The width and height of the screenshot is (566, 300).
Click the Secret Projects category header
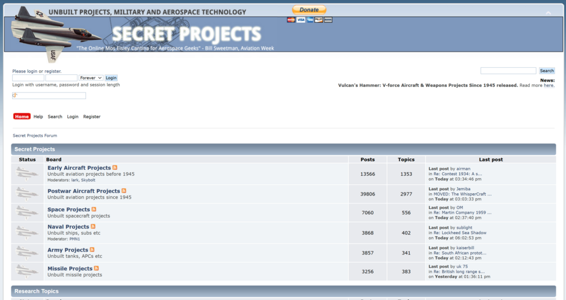tap(283, 149)
